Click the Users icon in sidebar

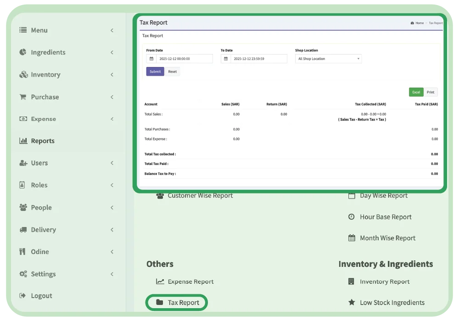pyautogui.click(x=23, y=163)
